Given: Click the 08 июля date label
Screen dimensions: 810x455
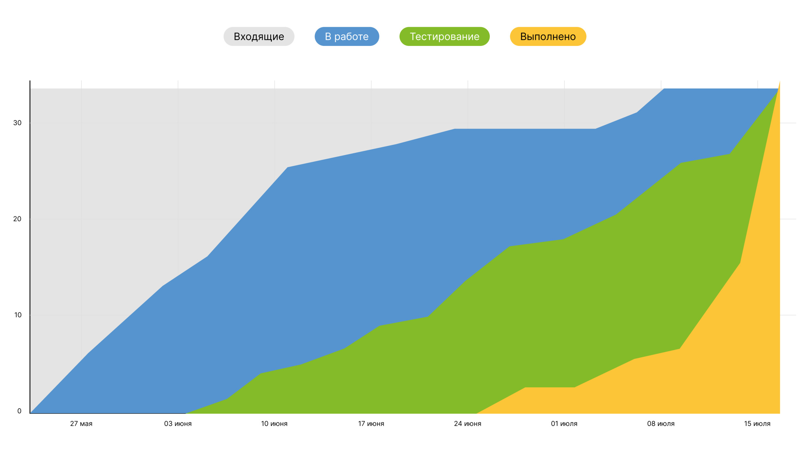Looking at the screenshot, I should click(x=661, y=424).
